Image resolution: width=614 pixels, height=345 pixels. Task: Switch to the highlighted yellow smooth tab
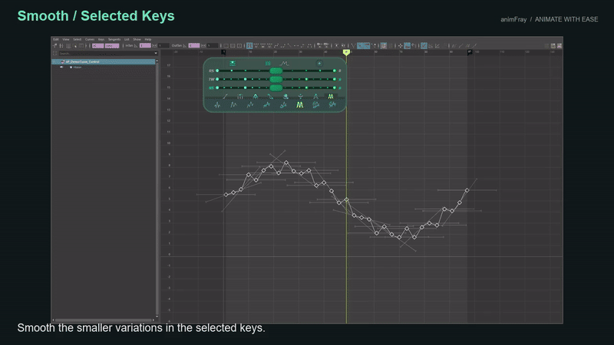tap(331, 97)
